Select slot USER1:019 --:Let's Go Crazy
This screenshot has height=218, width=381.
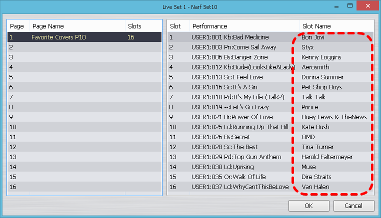tap(270, 107)
